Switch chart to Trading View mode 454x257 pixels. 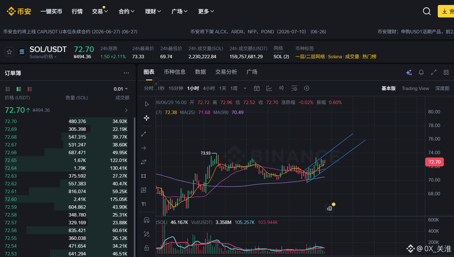(x=415, y=88)
